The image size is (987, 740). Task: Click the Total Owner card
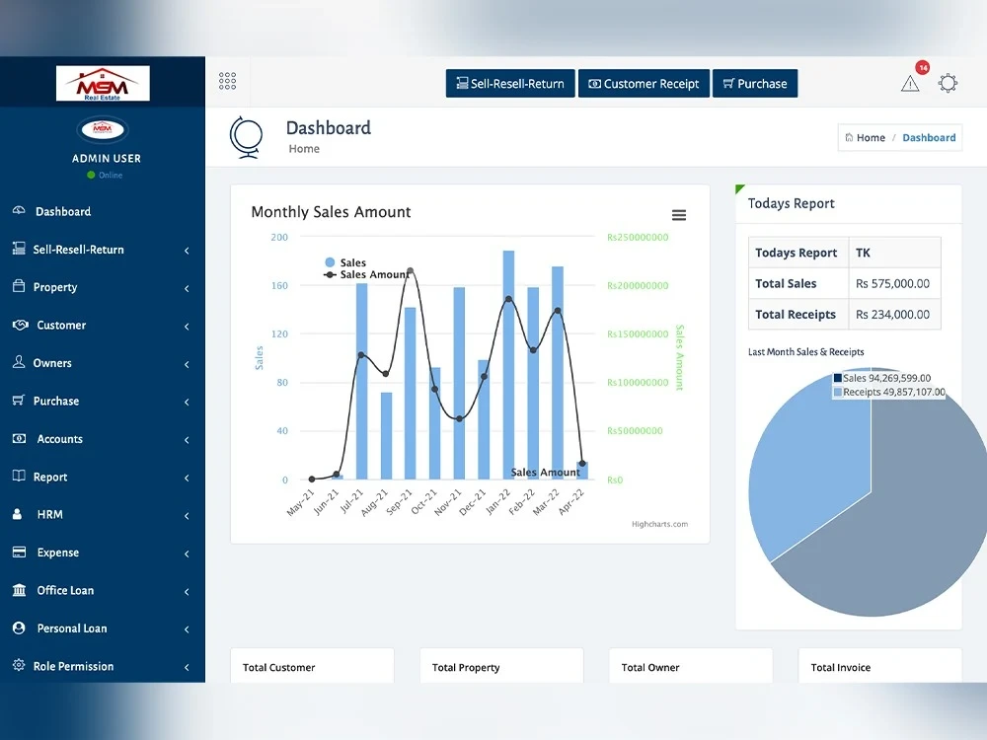pyautogui.click(x=691, y=666)
